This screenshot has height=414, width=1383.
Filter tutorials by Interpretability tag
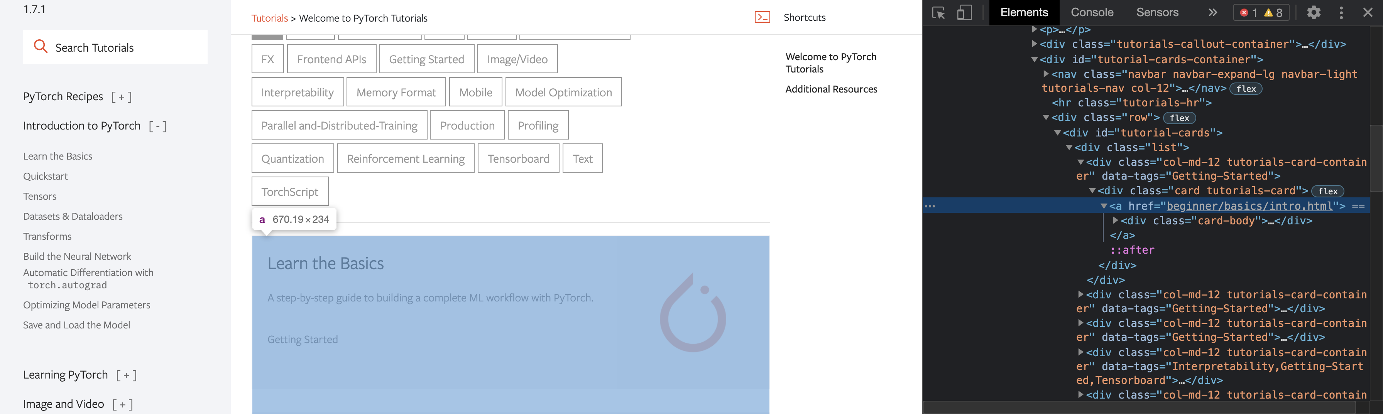(298, 92)
